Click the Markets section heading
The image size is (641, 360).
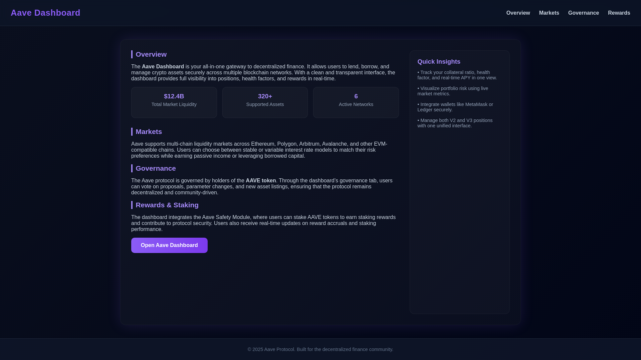pos(149,132)
